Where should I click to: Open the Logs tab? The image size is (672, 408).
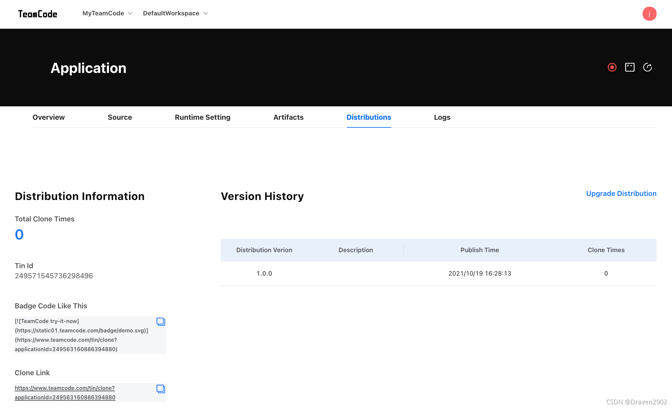(x=442, y=117)
